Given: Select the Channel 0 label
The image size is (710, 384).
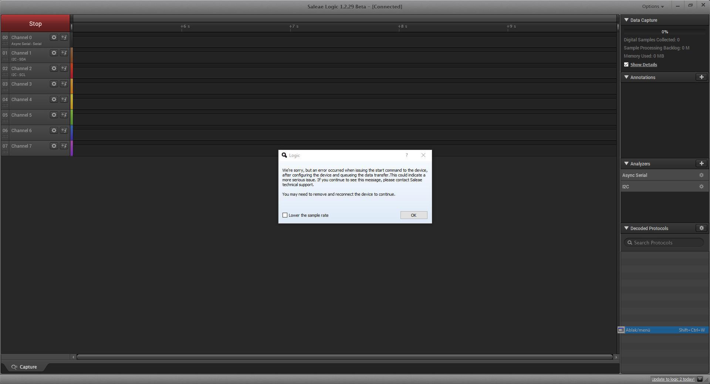Looking at the screenshot, I should click(x=21, y=37).
